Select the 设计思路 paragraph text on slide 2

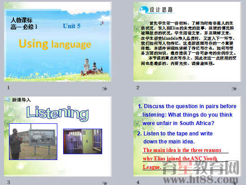pos(188,43)
